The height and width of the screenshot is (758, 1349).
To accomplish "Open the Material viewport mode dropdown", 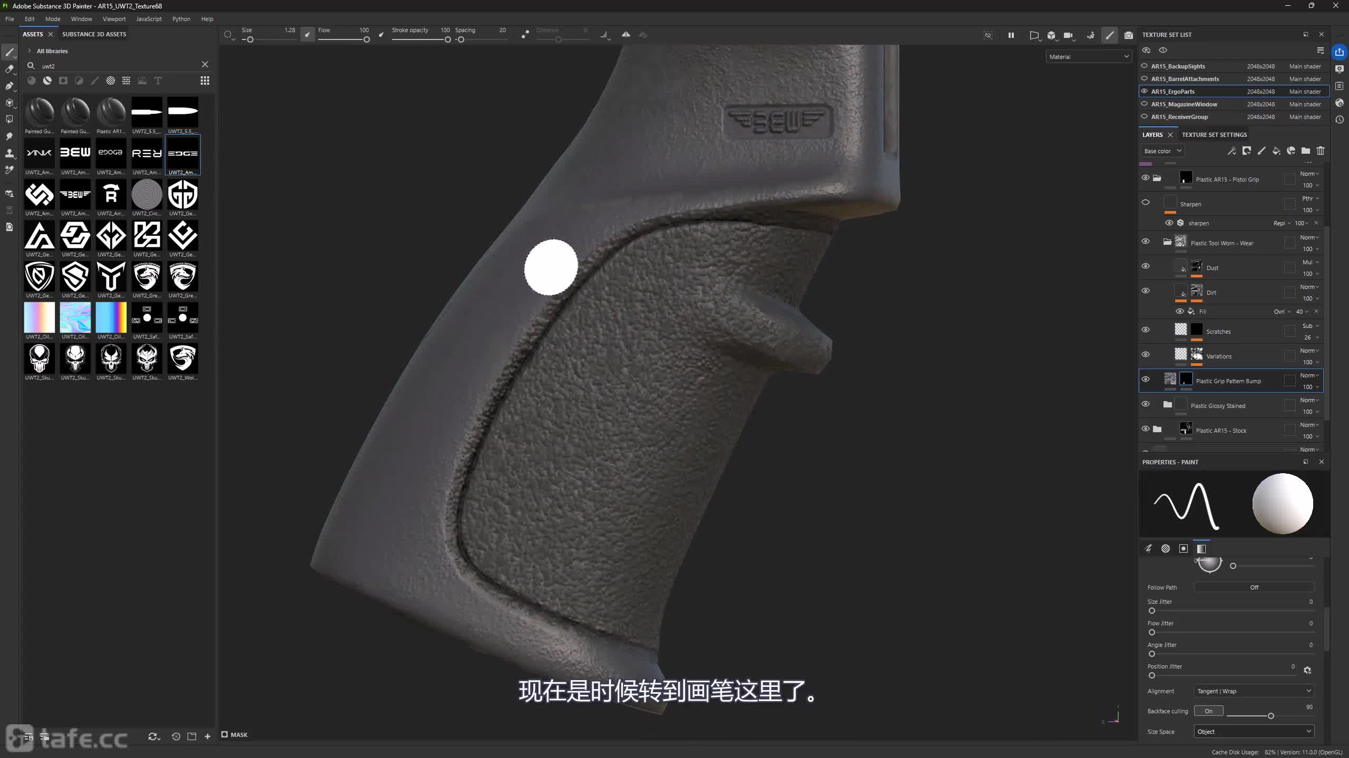I will tap(1089, 57).
